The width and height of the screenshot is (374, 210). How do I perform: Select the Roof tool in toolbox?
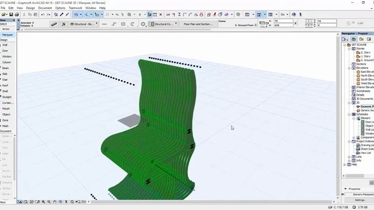click(x=5, y=86)
